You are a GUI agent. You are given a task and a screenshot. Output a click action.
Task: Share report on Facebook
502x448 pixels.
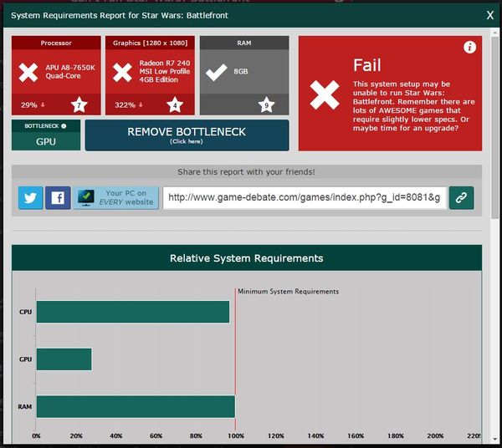tap(58, 198)
